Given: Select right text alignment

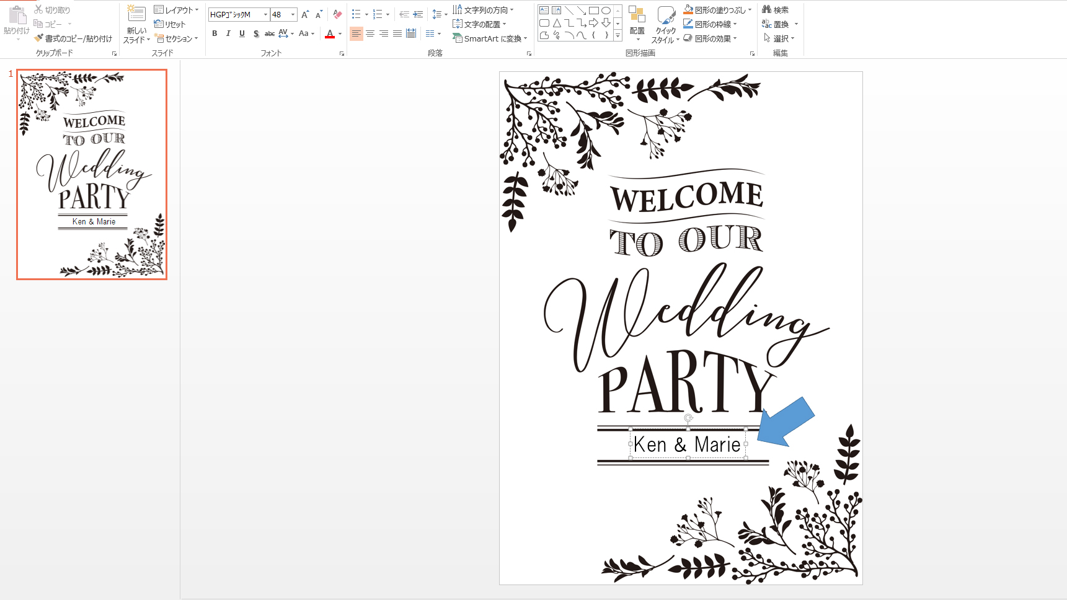Looking at the screenshot, I should (384, 33).
